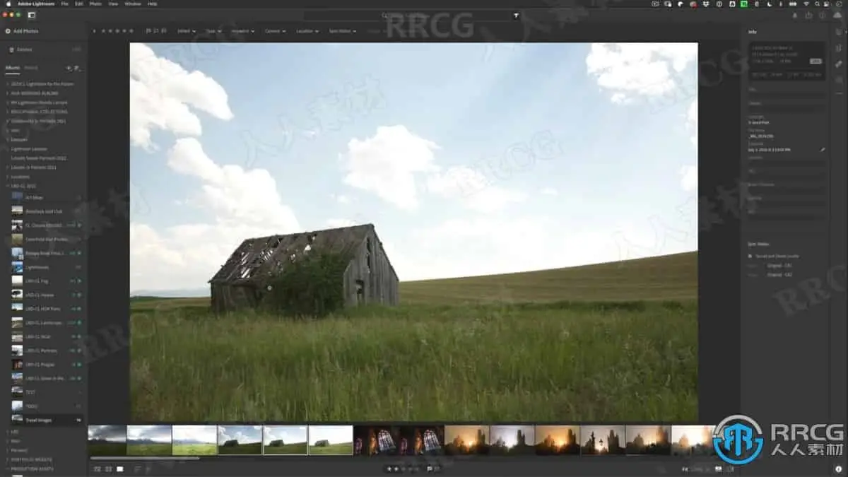Image resolution: width=848 pixels, height=477 pixels.
Task: Toggle the left panel visibility icon
Action: point(31,15)
